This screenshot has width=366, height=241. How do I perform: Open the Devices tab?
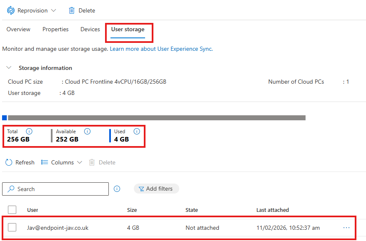(x=90, y=30)
